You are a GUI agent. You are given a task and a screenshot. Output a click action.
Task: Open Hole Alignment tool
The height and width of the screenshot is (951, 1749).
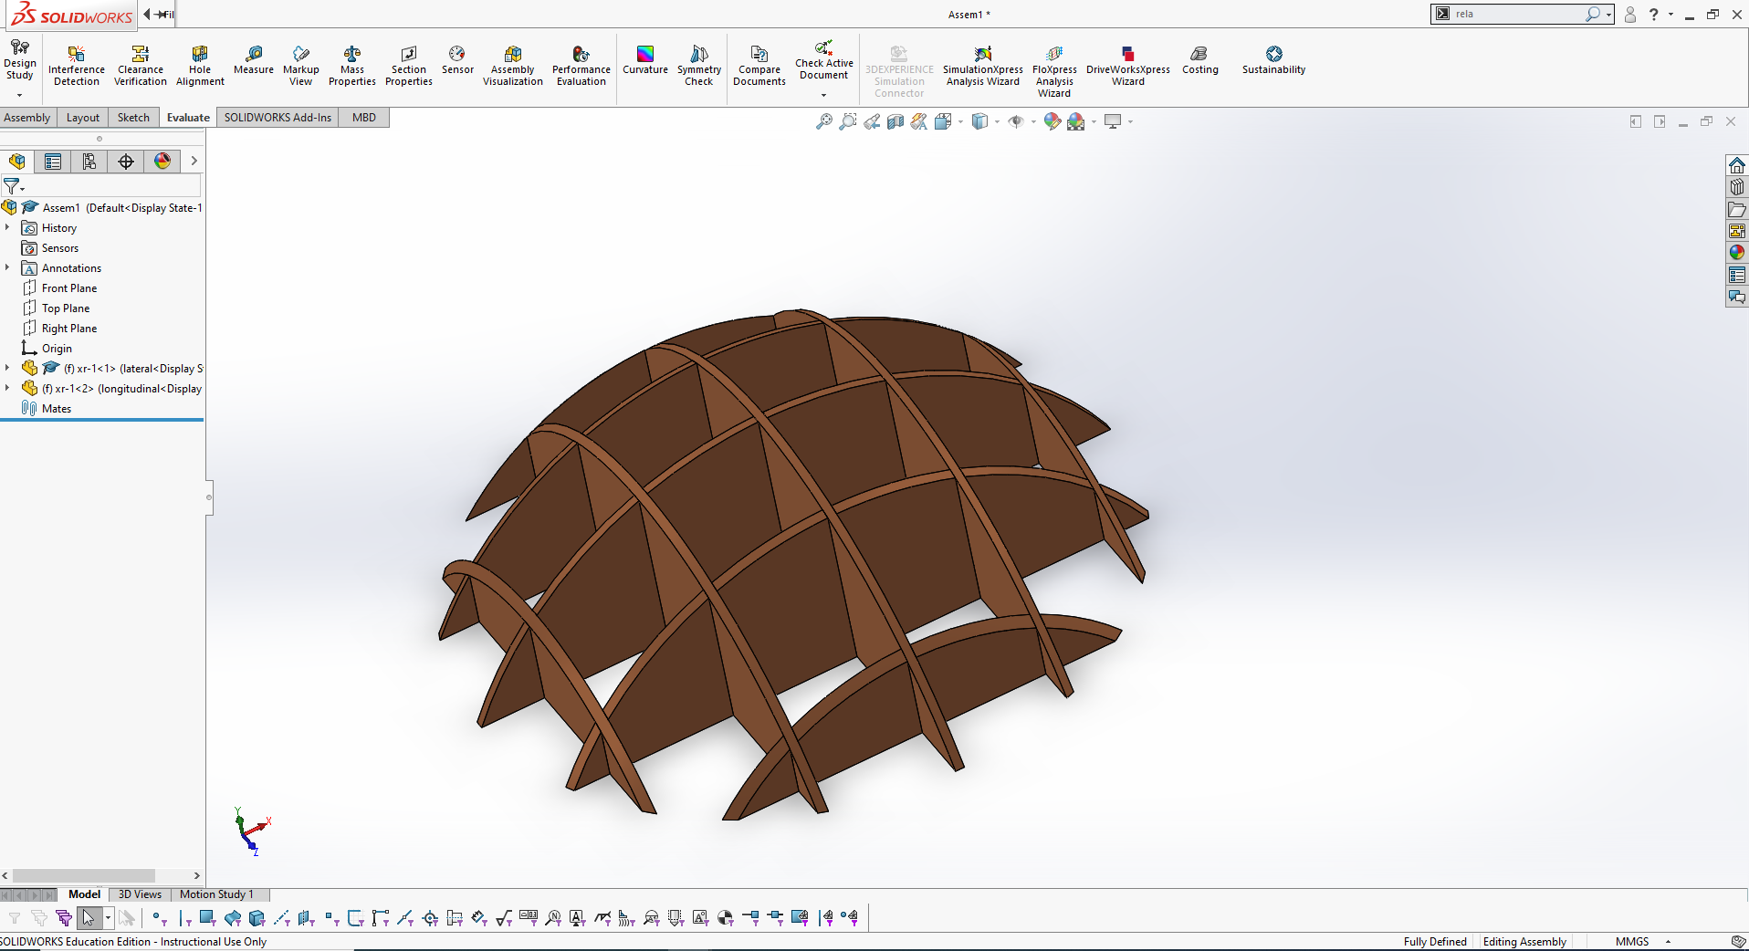[200, 66]
